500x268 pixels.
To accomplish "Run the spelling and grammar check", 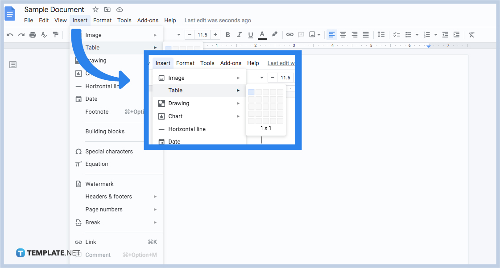I will click(x=44, y=34).
